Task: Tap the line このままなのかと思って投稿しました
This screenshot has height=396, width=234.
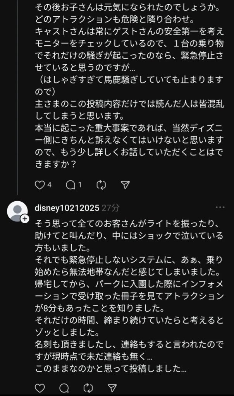Action: tap(111, 369)
